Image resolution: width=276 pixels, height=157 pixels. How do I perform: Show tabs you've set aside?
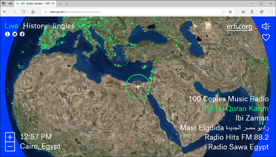pyautogui.click(x=3, y=3)
